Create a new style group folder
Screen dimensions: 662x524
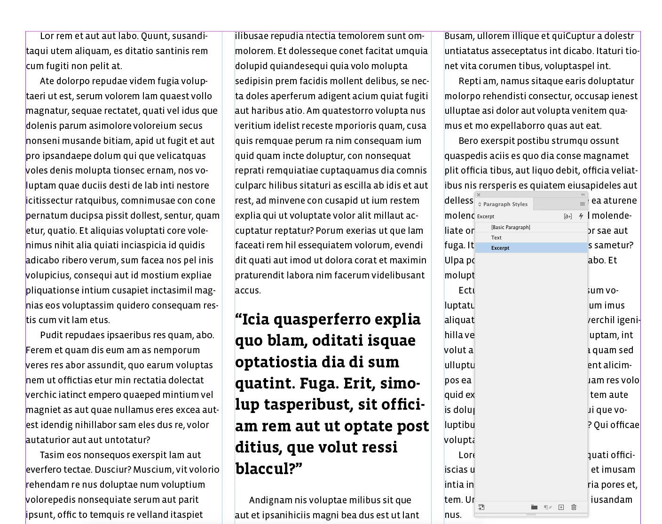pos(534,507)
